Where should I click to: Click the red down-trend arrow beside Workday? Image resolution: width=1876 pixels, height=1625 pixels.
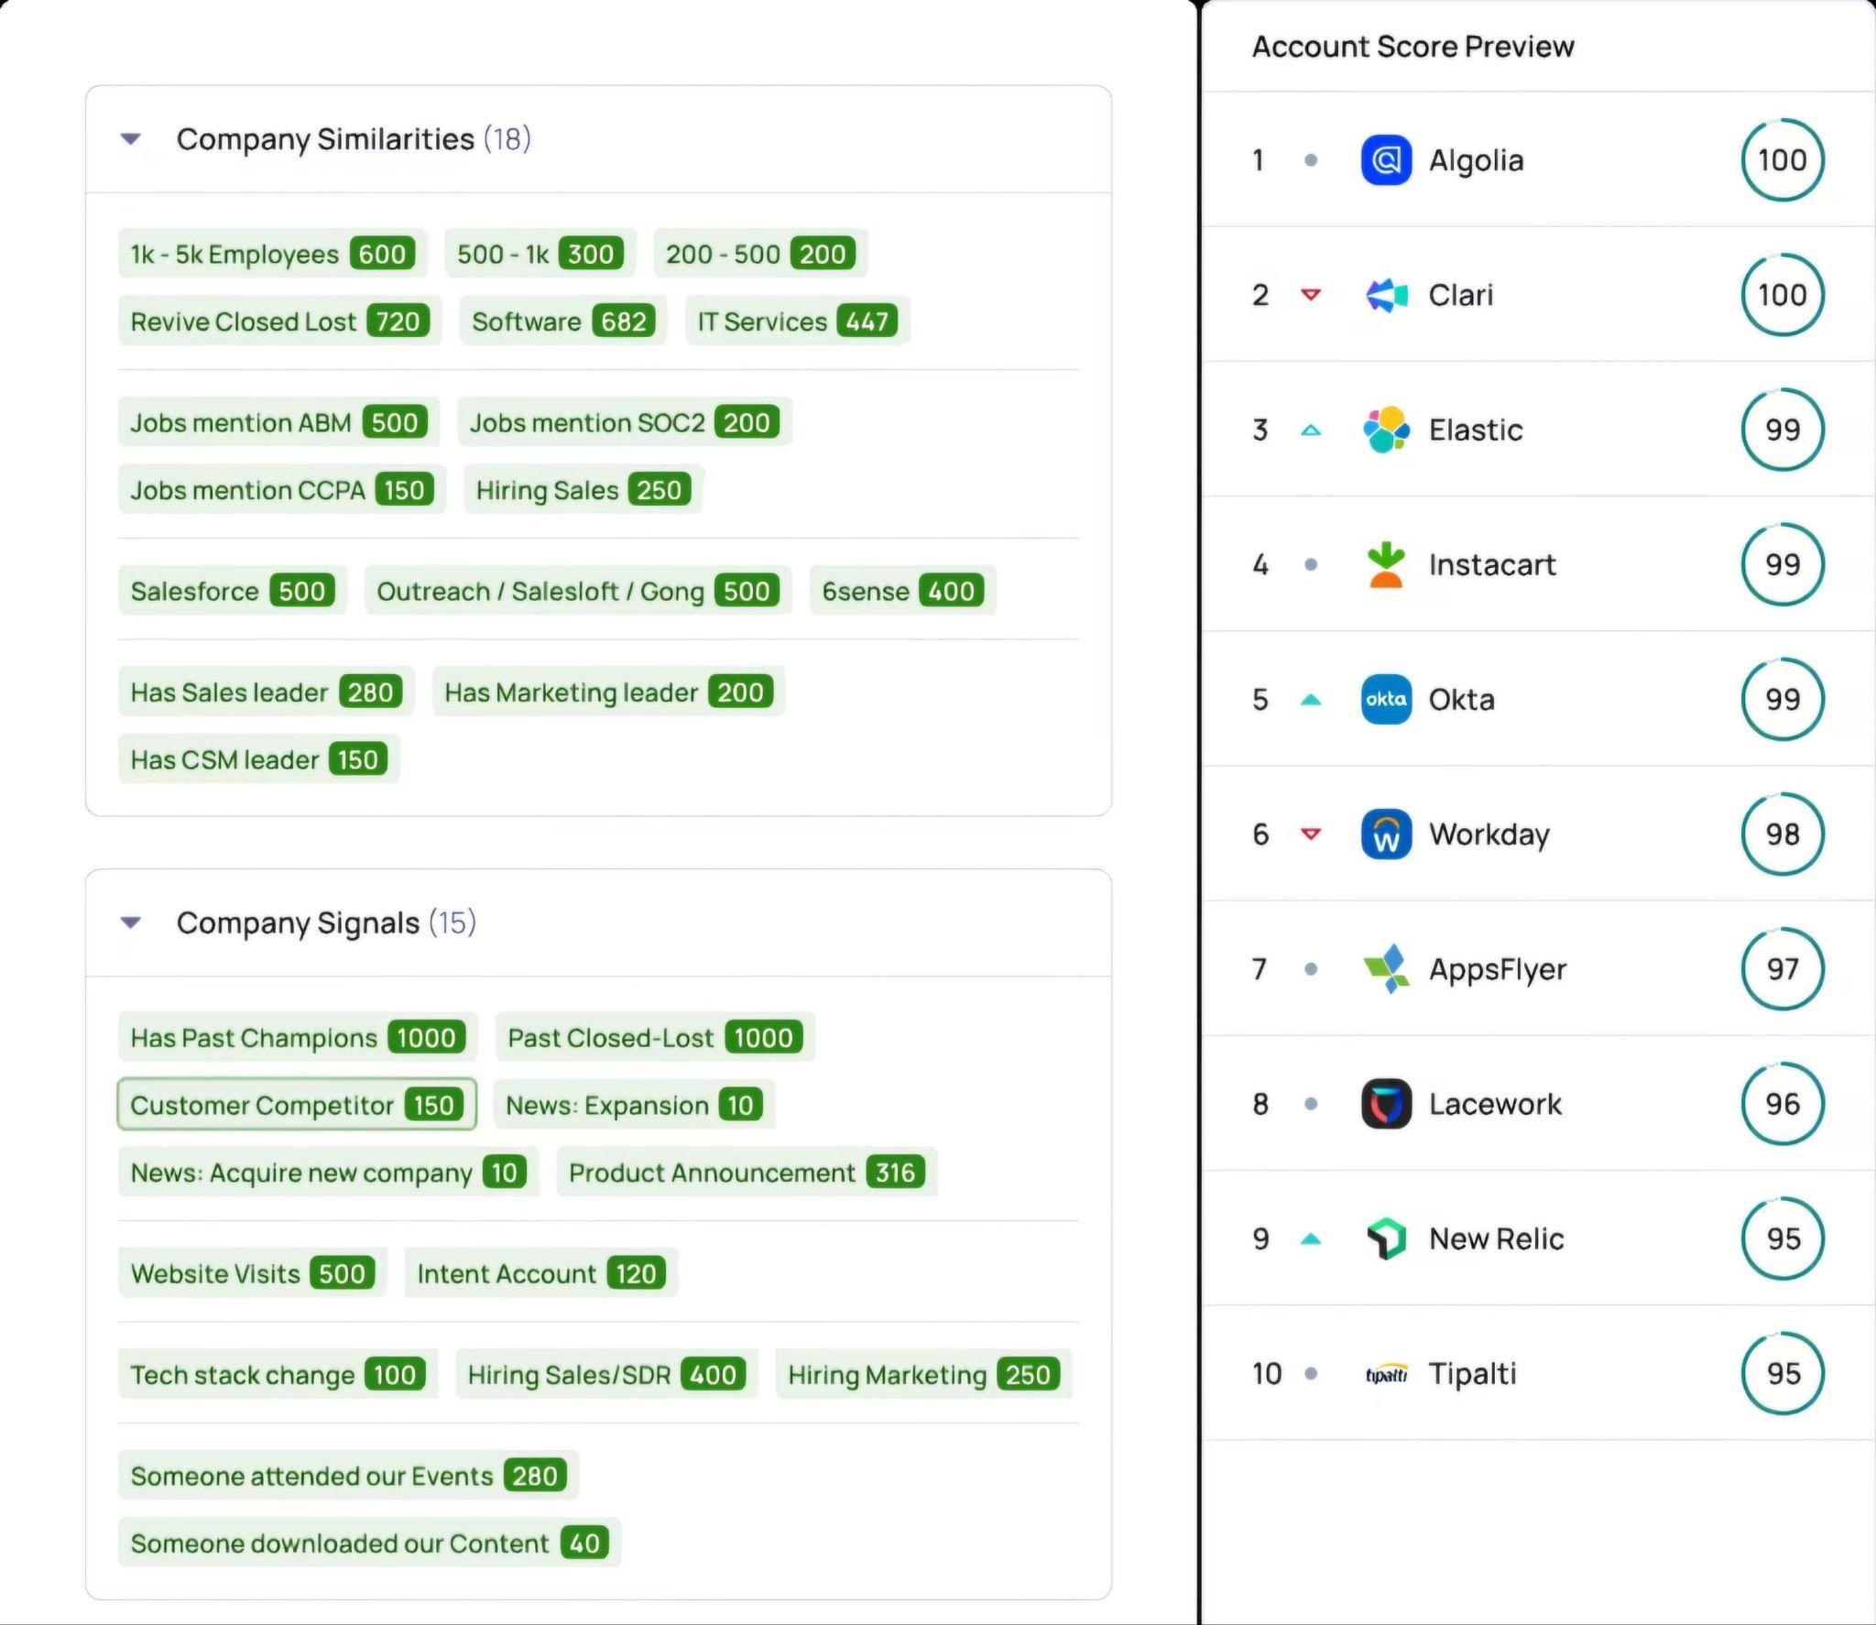[1311, 834]
